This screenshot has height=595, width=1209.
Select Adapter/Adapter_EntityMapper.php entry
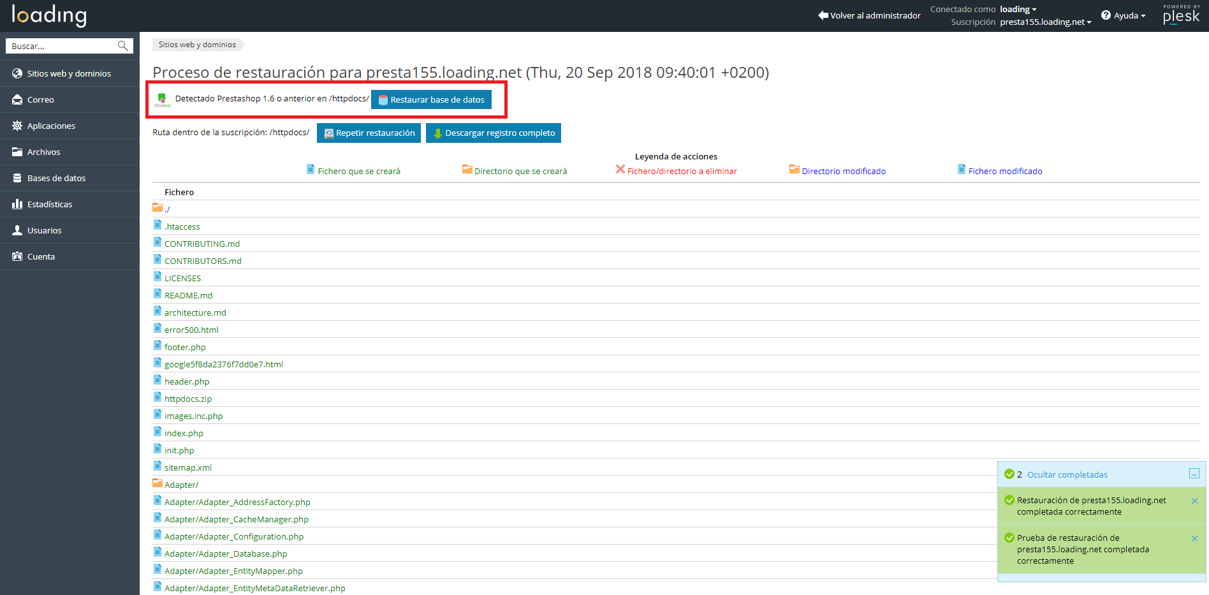coord(233,571)
